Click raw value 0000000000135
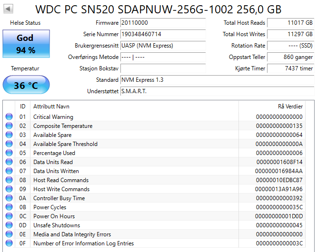The height and width of the screenshot is (252, 317). [x=279, y=126]
